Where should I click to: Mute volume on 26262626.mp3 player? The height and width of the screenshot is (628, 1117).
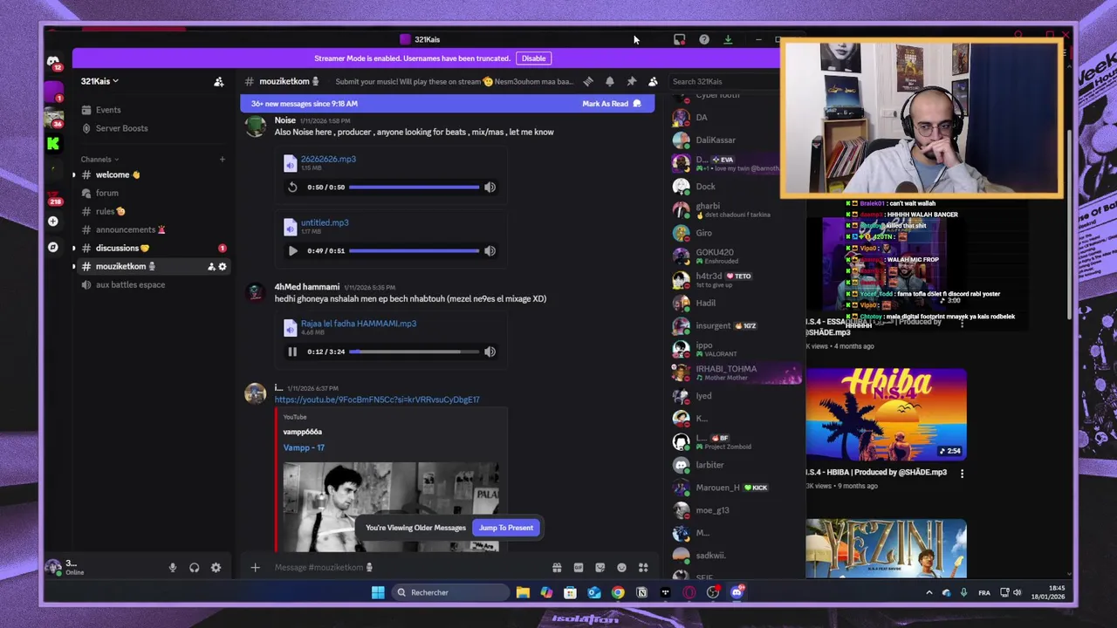click(490, 188)
